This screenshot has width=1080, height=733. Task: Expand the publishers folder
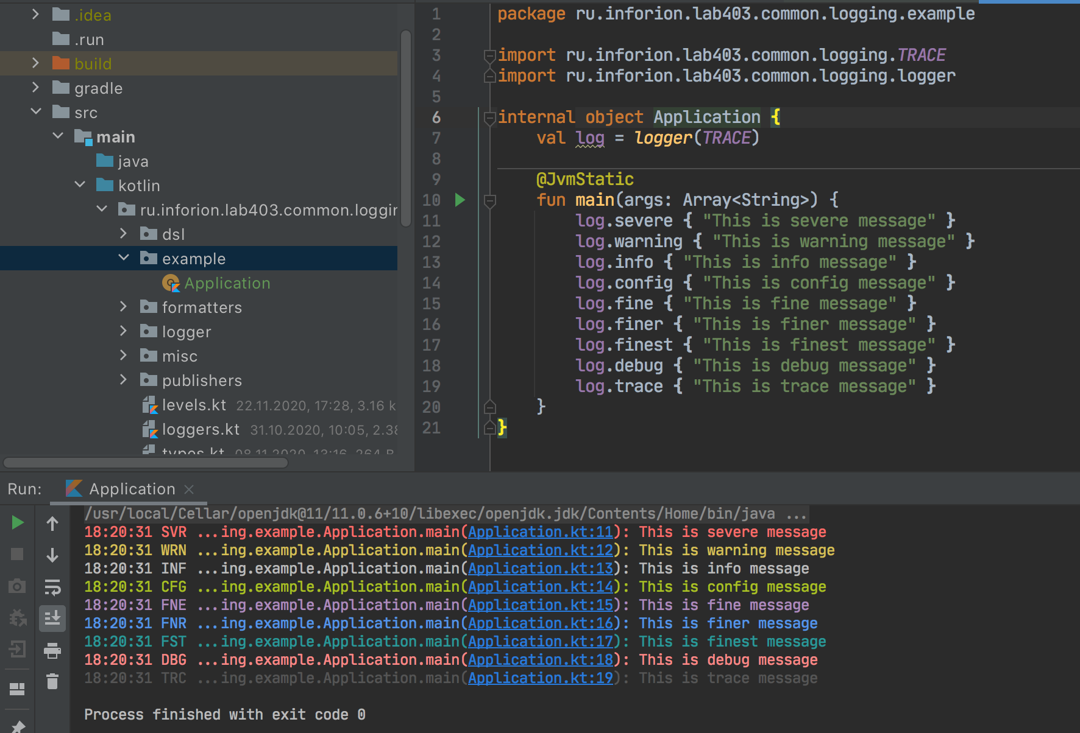click(x=123, y=380)
